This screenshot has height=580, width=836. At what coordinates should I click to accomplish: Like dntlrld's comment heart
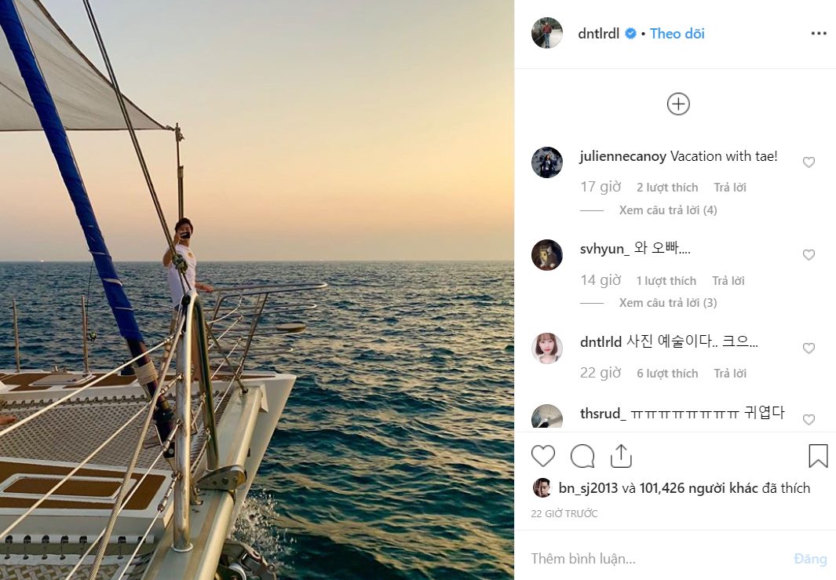pyautogui.click(x=809, y=348)
